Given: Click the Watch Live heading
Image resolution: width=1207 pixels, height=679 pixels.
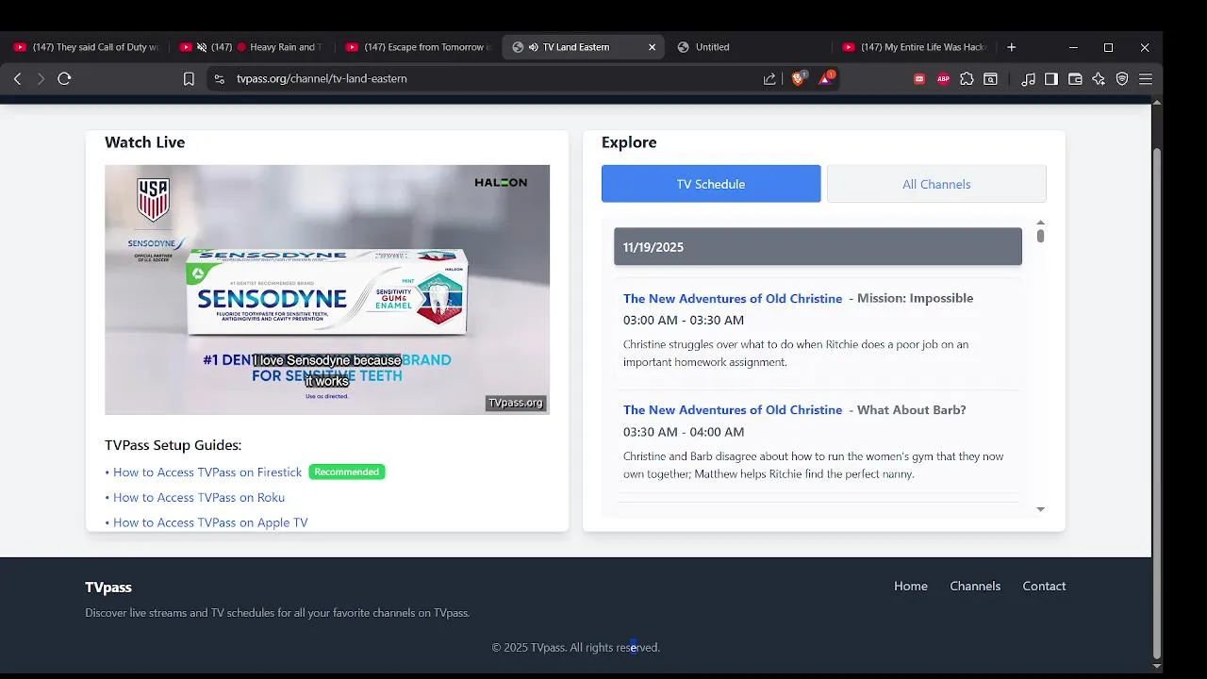Looking at the screenshot, I should [144, 142].
